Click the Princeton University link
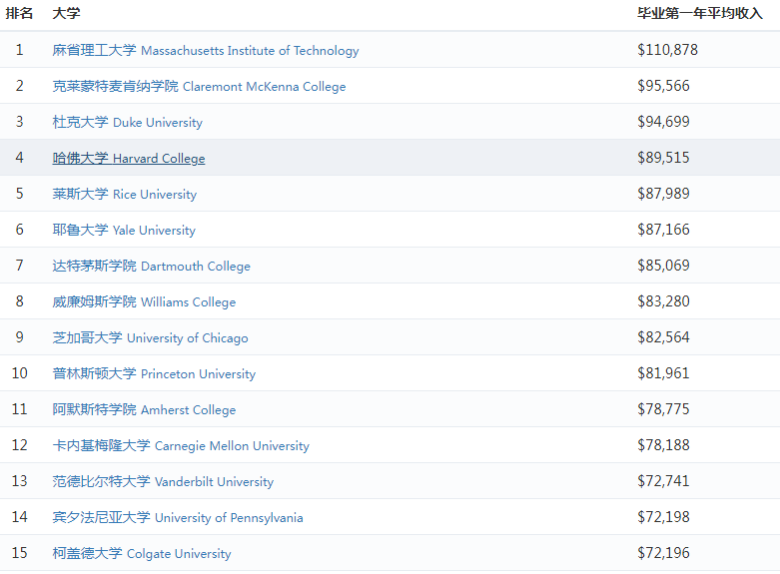 tap(154, 373)
